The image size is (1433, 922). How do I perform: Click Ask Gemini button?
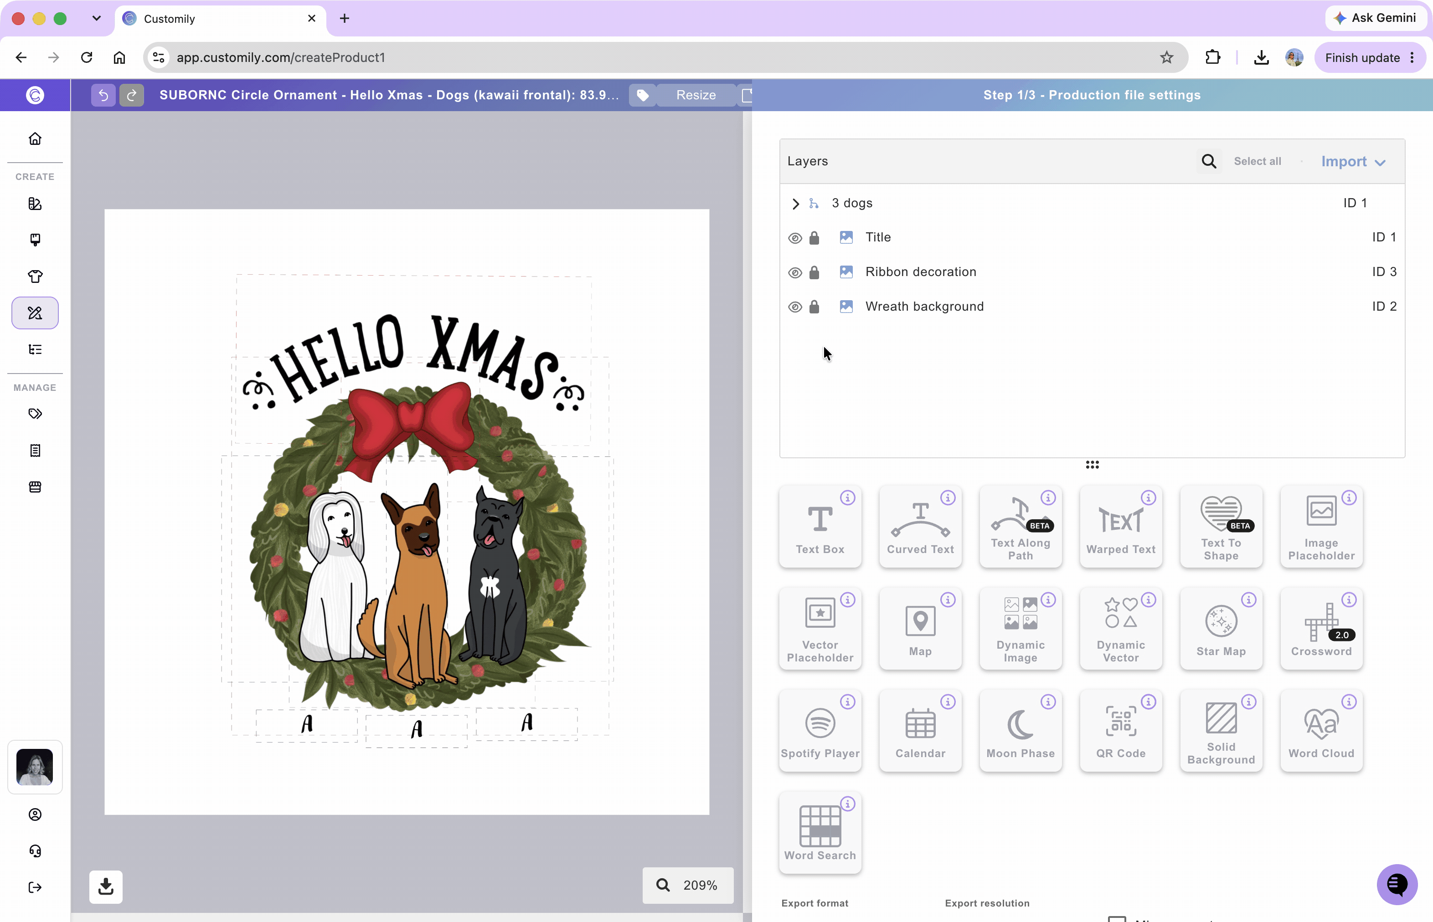1376,18
